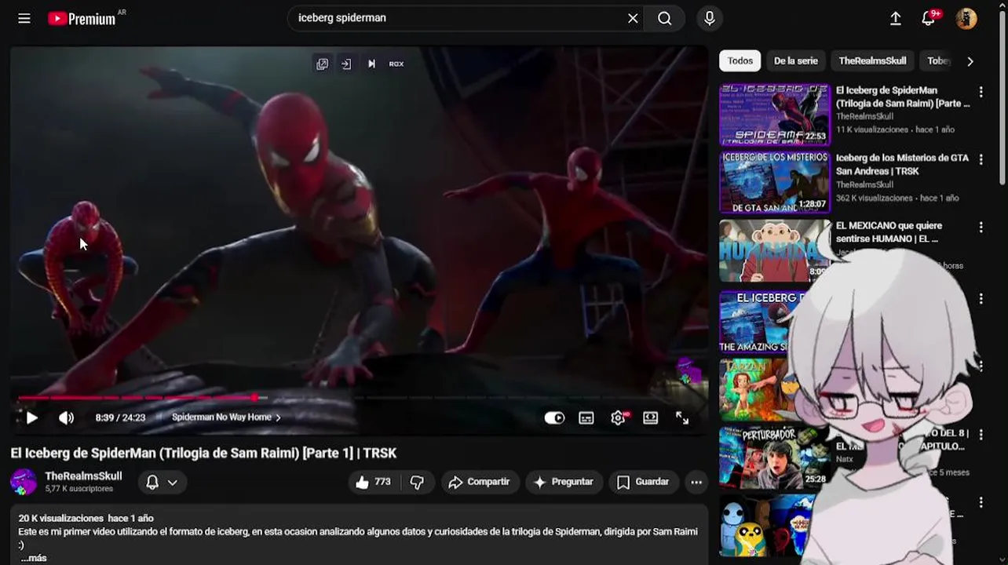Open the YouTube hamburger guide menu
Image resolution: width=1008 pixels, height=565 pixels.
pos(24,18)
